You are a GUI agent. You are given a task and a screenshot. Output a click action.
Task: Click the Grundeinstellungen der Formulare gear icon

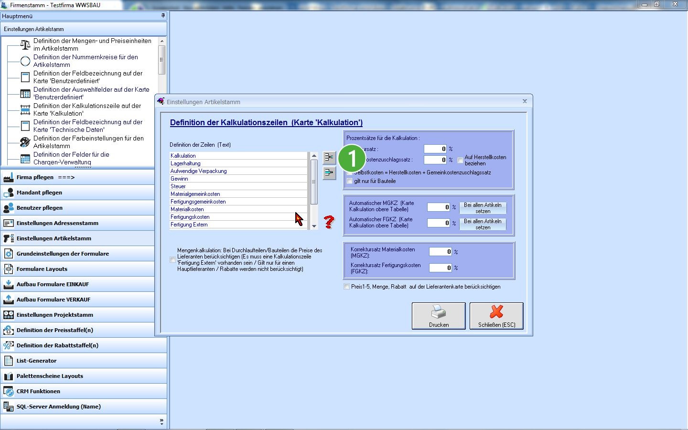9,254
